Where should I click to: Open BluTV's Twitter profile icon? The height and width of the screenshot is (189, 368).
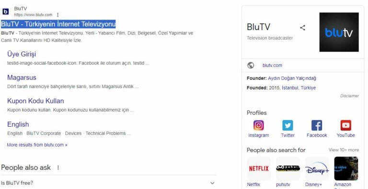point(287,125)
